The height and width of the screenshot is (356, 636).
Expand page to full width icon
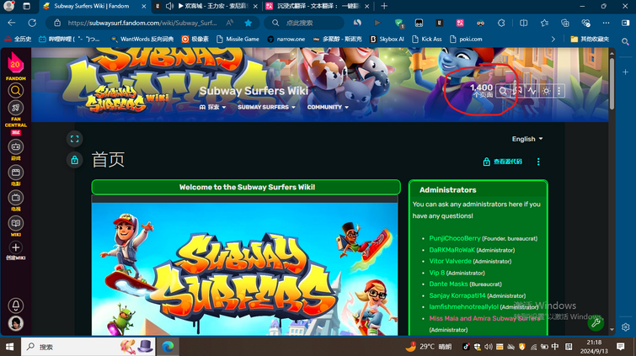[x=75, y=139]
